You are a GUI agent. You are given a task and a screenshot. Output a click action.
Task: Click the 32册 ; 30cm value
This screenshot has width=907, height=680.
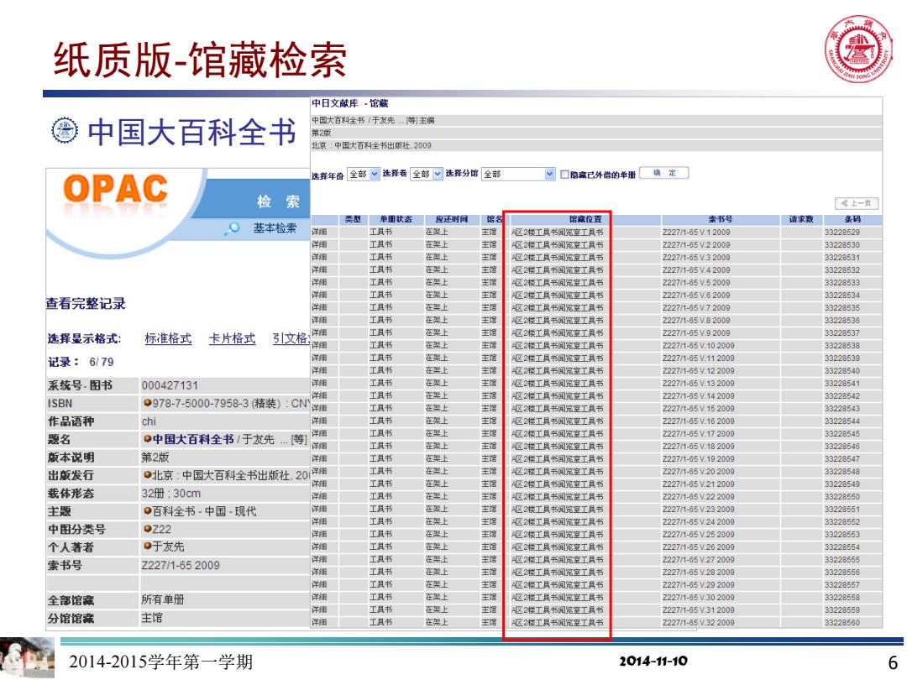point(171,494)
